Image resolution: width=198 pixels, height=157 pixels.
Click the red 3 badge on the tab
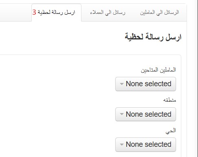point(34,12)
